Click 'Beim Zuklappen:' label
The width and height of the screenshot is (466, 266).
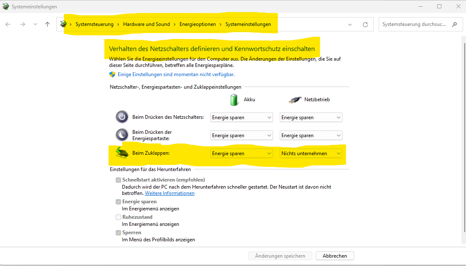151,153
